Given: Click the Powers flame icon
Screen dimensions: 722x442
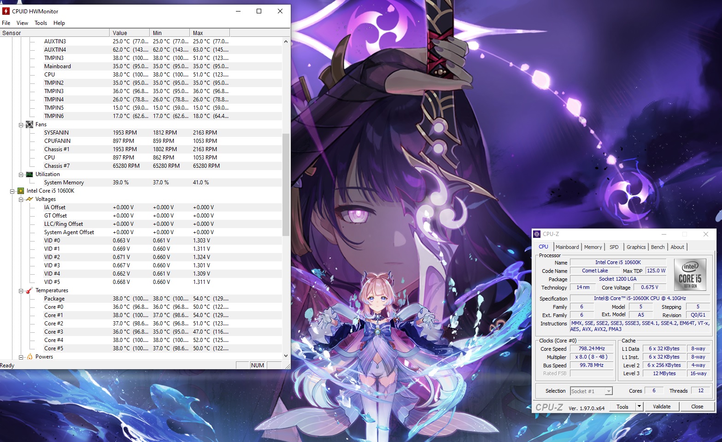Looking at the screenshot, I should pyautogui.click(x=29, y=357).
